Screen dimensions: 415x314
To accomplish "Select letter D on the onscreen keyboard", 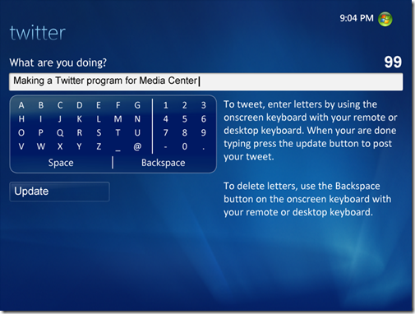I will 80,105.
